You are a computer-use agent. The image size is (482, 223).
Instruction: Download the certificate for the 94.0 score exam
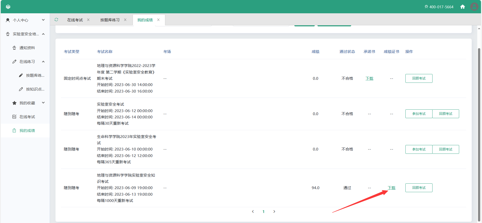click(391, 188)
